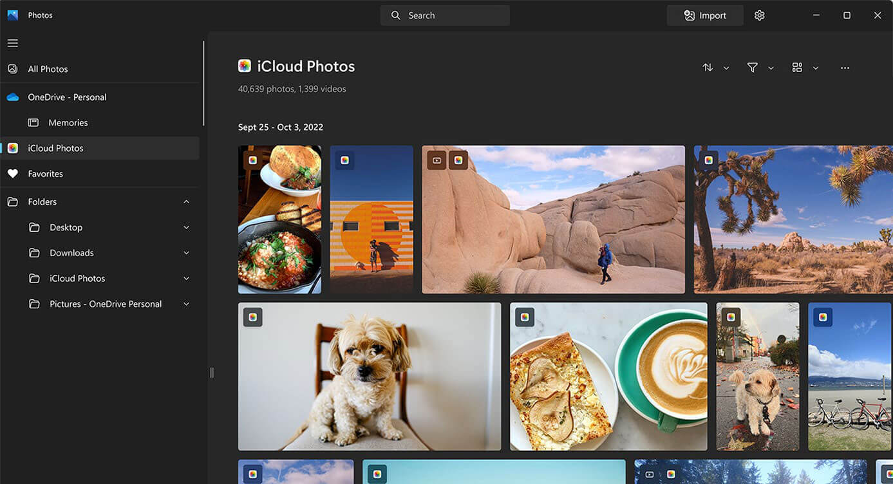Click the Favorites heart icon

click(x=13, y=174)
